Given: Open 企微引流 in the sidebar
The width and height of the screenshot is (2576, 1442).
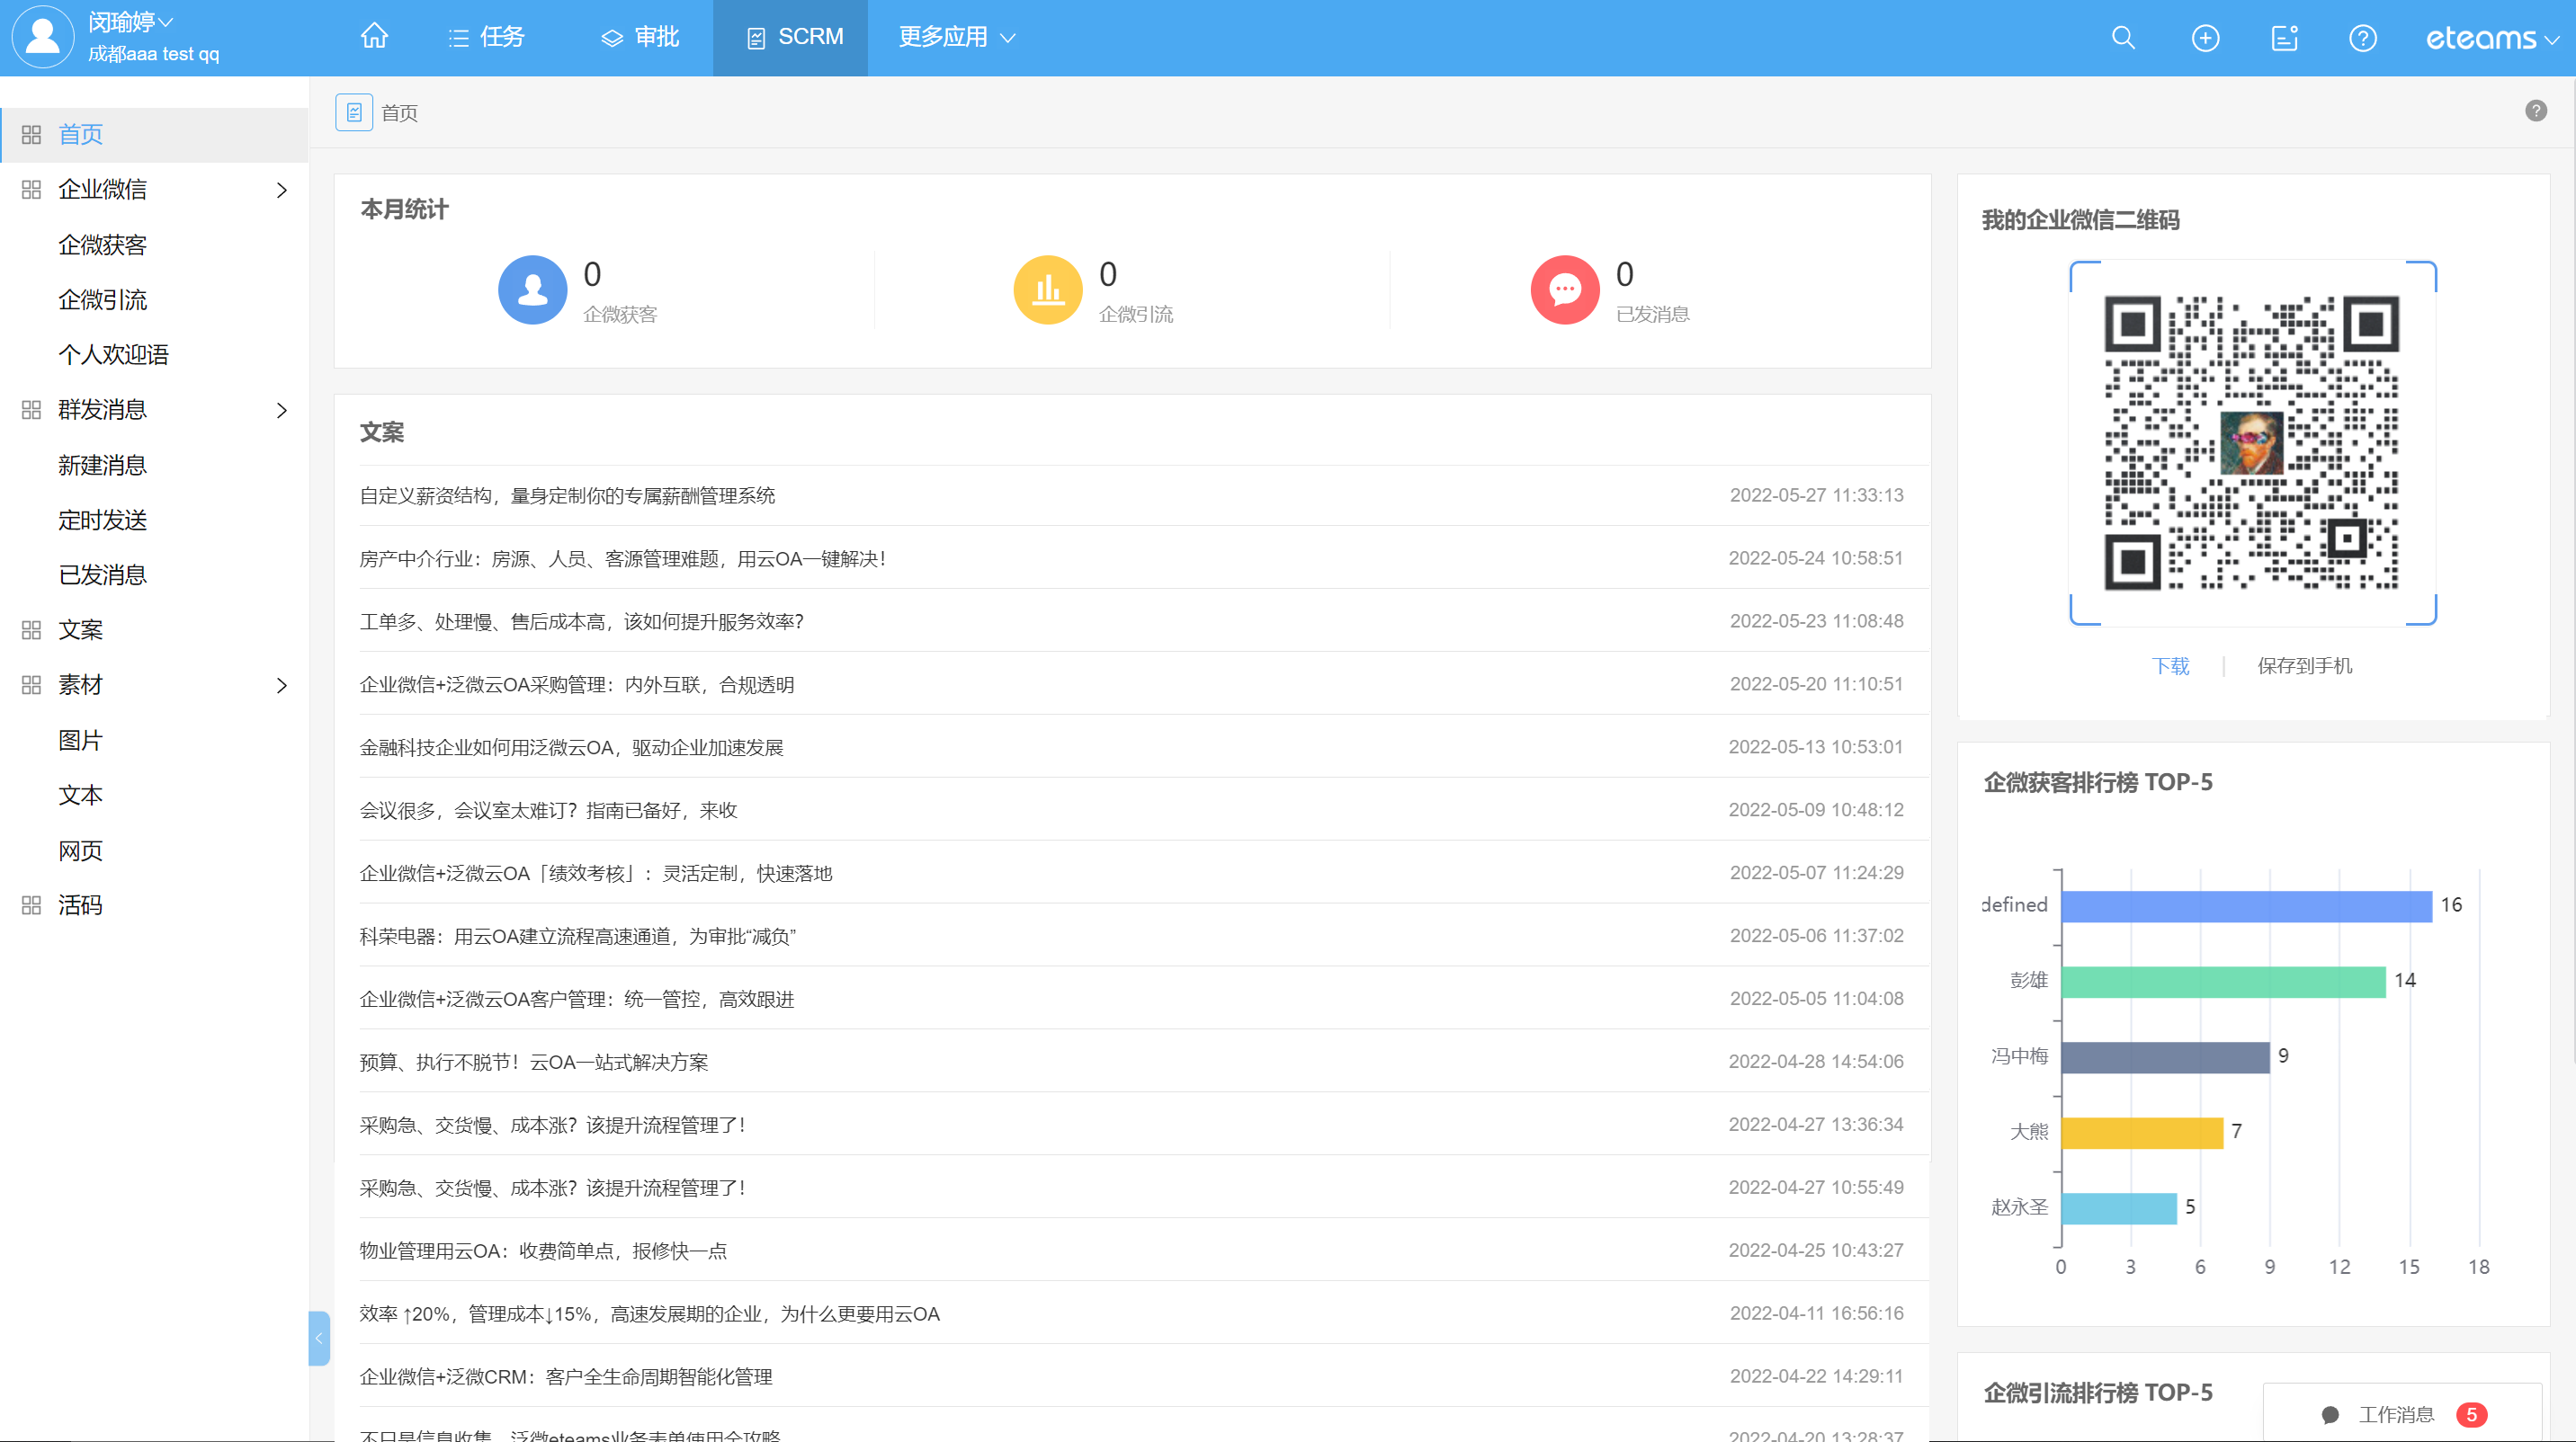Looking at the screenshot, I should click(102, 299).
